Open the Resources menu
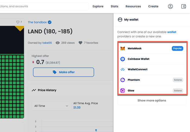Viewport: 190px width, 132px height. click(133, 6)
